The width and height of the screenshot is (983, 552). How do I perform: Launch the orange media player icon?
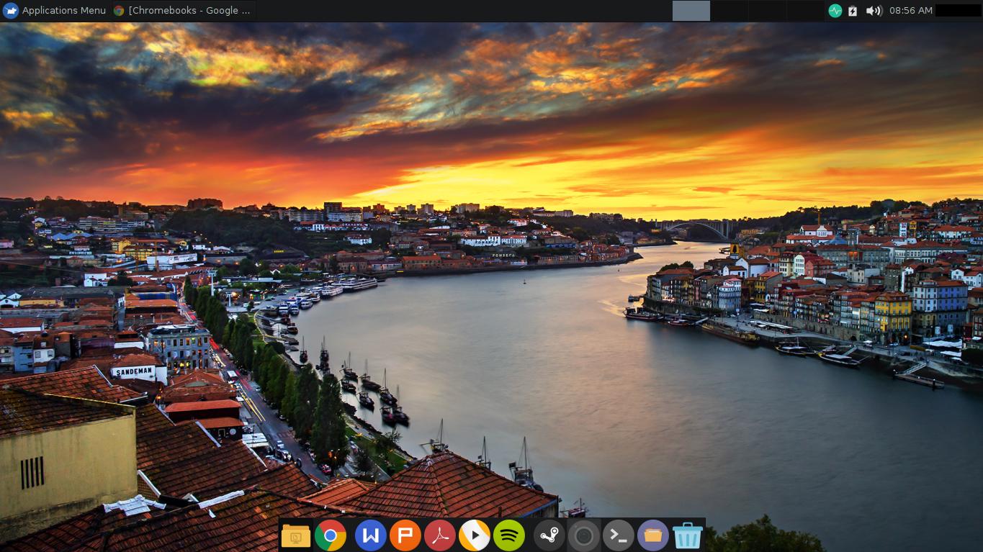point(475,535)
